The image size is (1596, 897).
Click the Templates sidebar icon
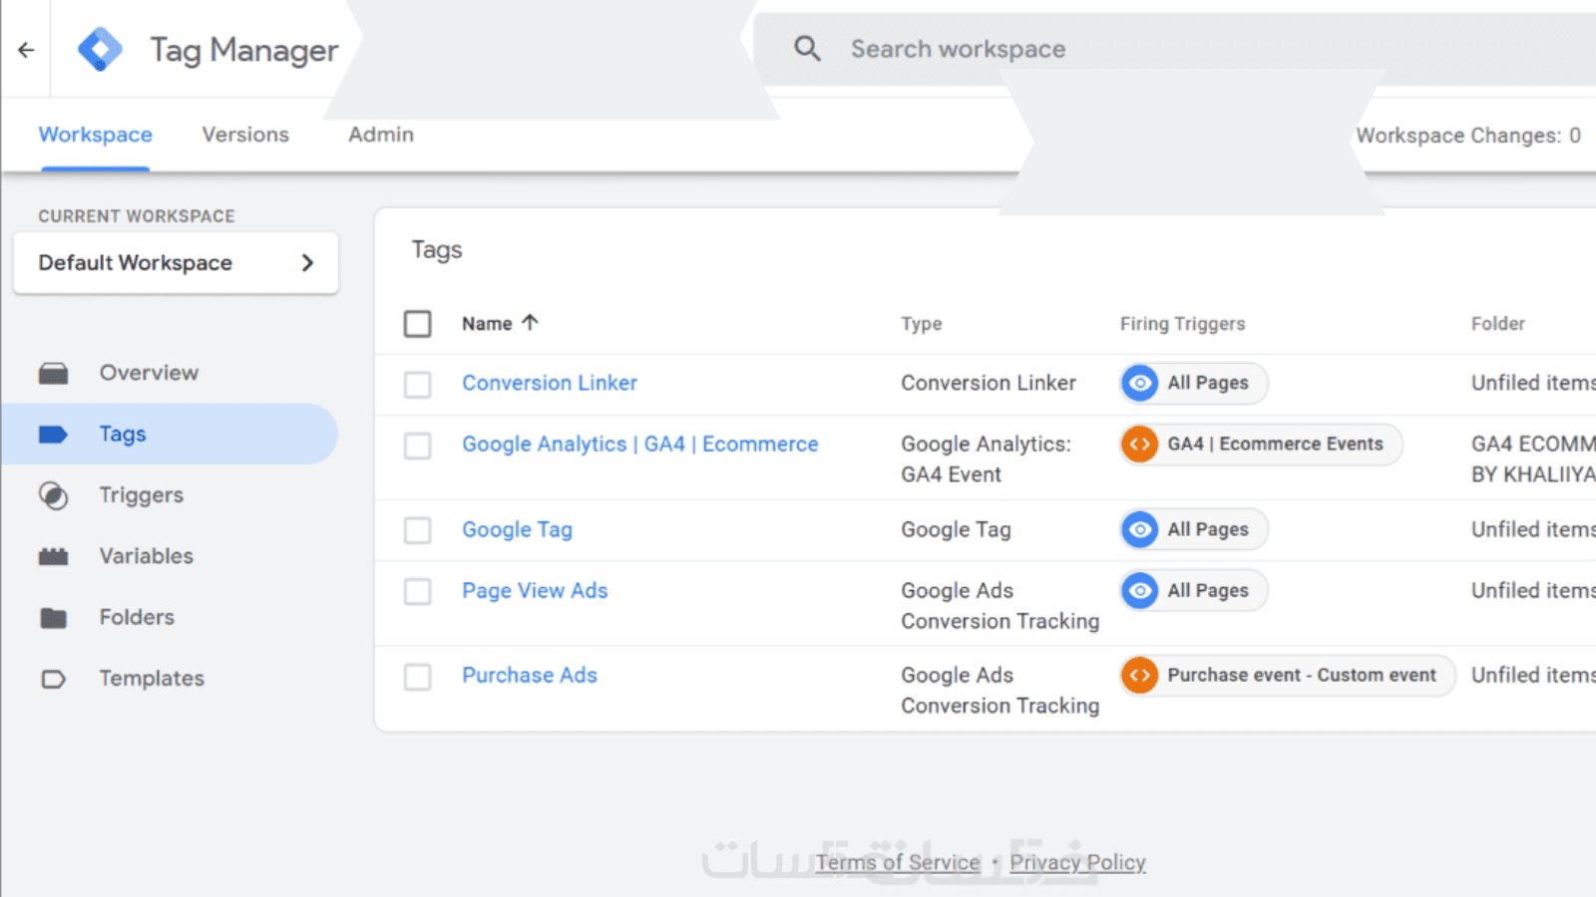point(54,679)
